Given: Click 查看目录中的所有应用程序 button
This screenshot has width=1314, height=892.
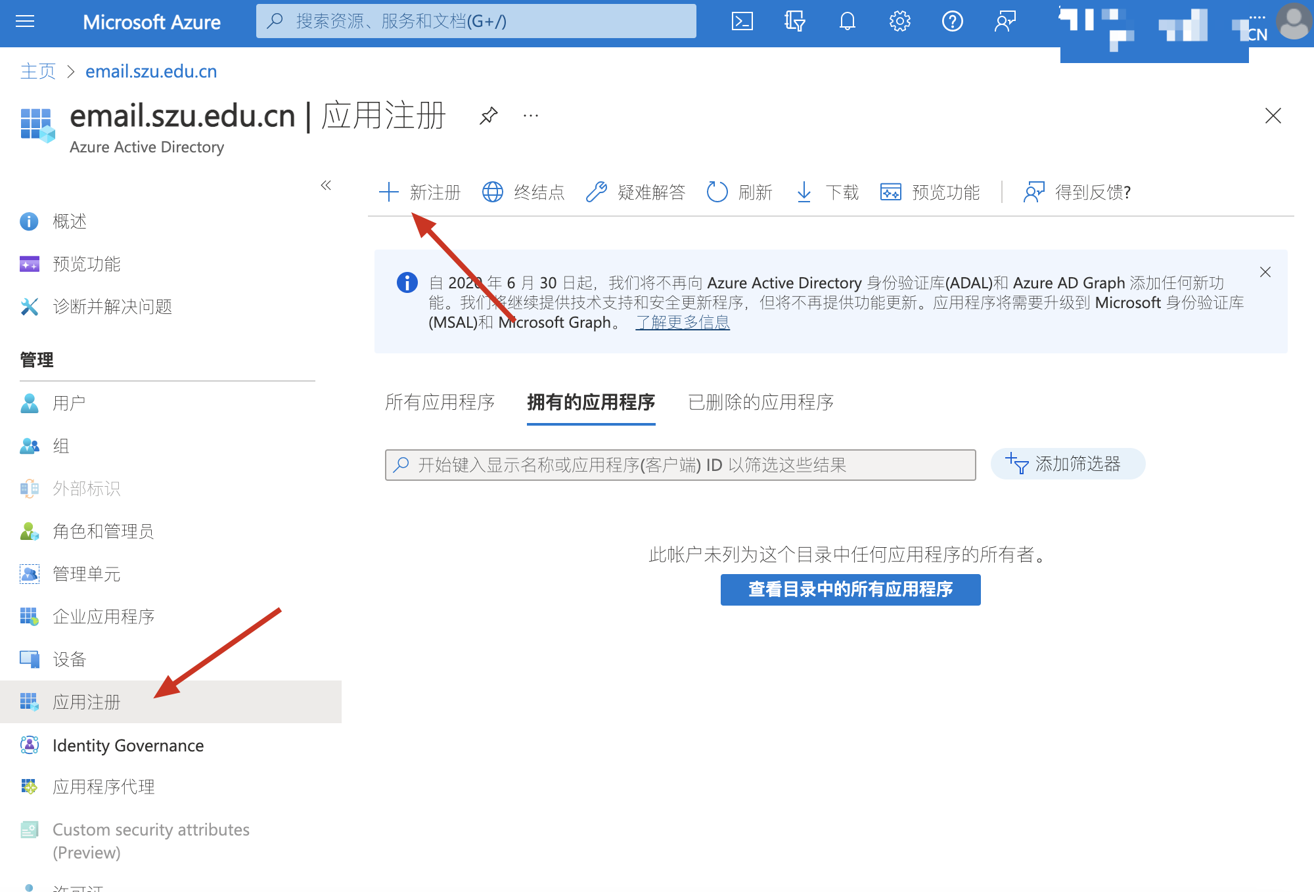Looking at the screenshot, I should pyautogui.click(x=850, y=589).
